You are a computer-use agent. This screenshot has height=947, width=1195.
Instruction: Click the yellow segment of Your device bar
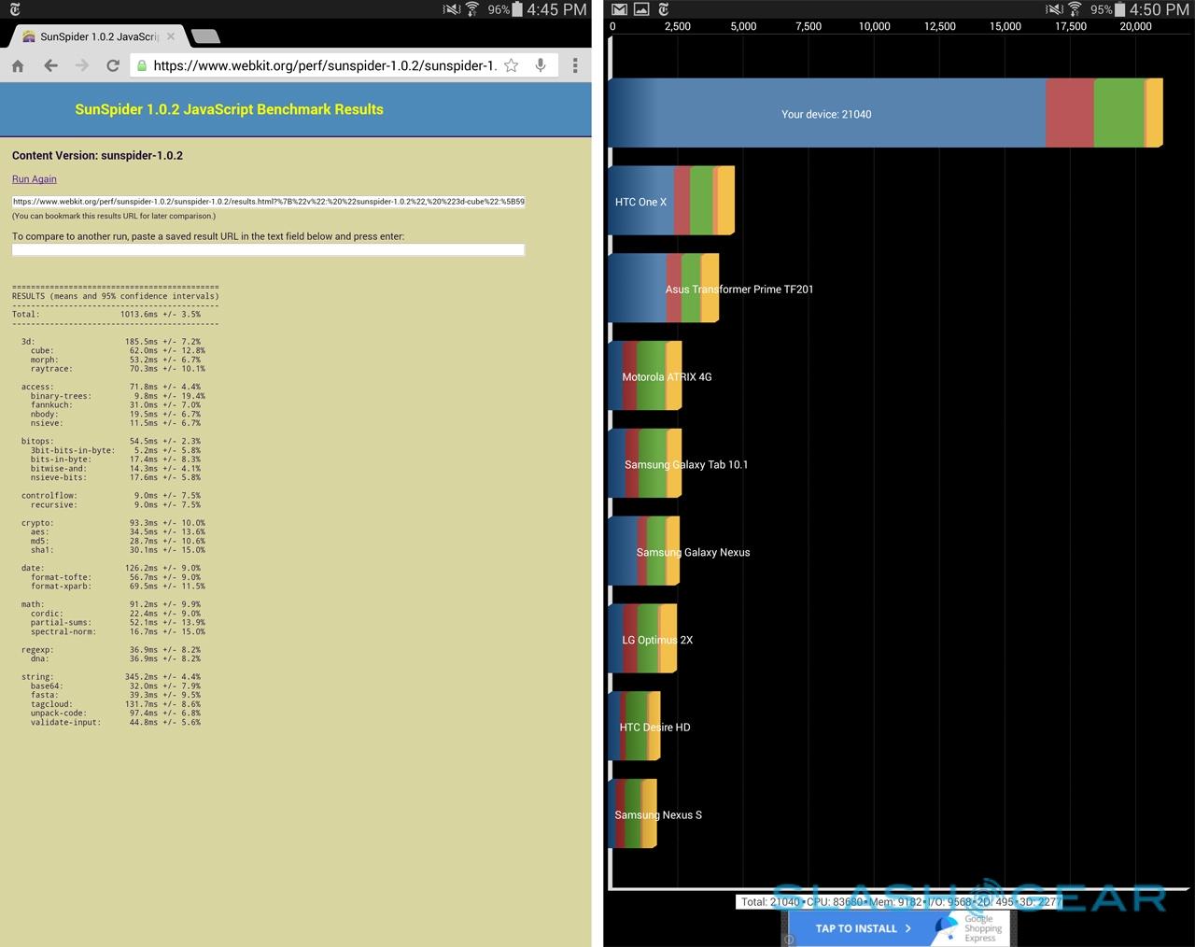pyautogui.click(x=1154, y=113)
